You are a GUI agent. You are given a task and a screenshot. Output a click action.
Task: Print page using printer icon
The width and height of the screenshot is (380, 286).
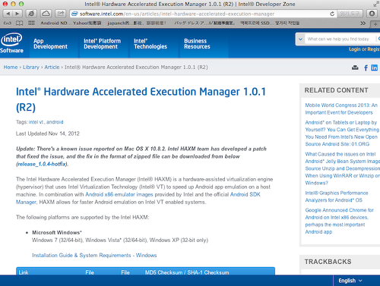click(x=355, y=68)
